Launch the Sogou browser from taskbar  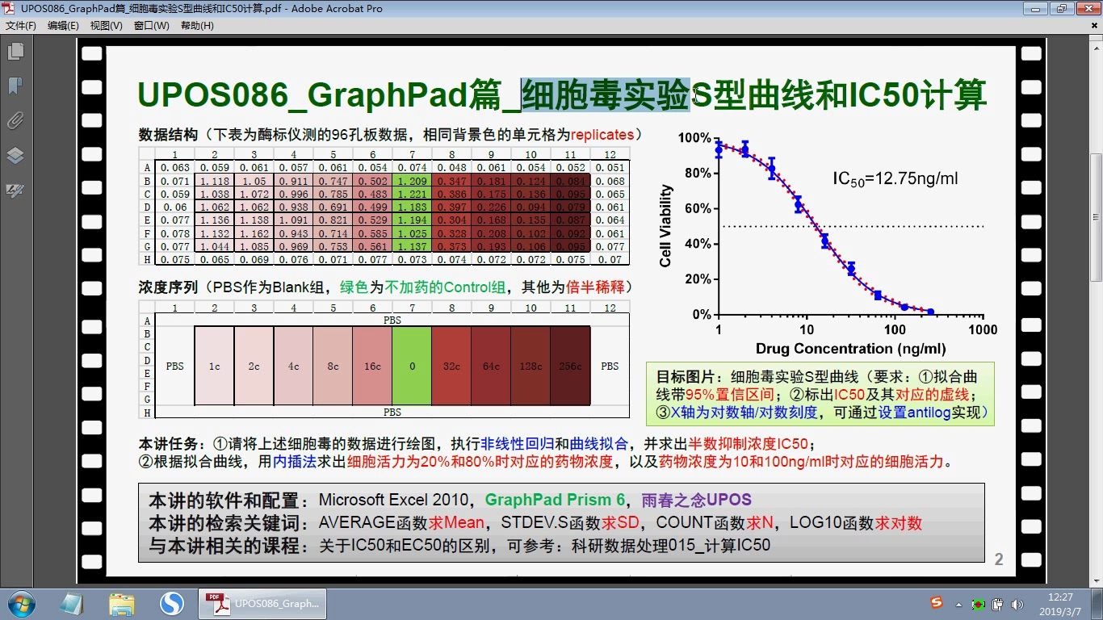(x=172, y=603)
